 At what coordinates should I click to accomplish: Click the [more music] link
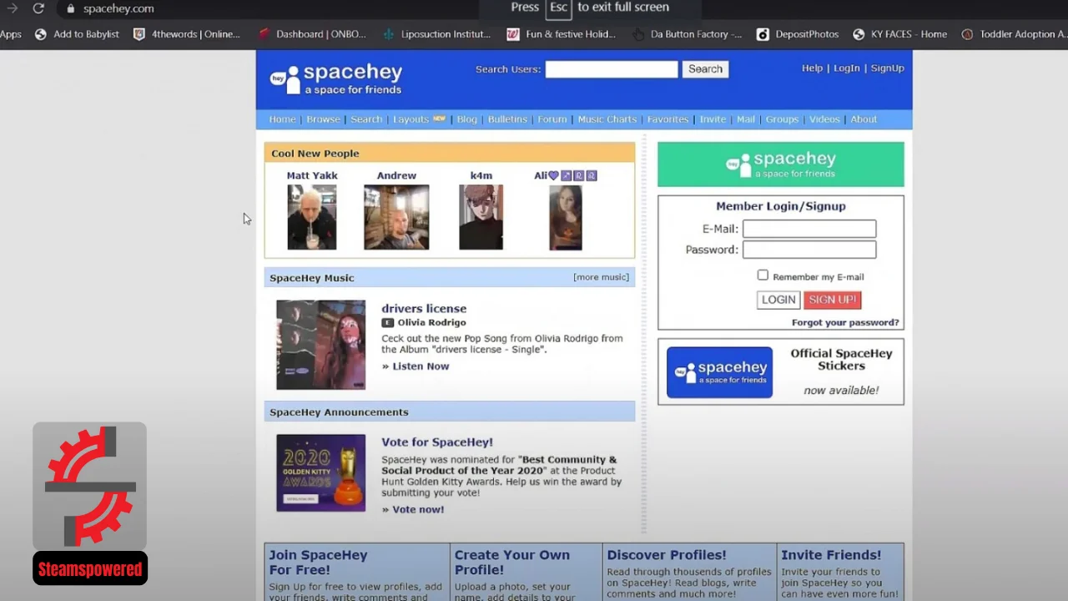point(601,277)
